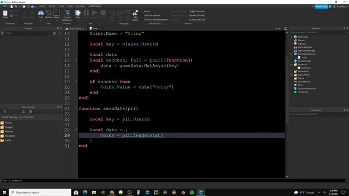Click the Select tool in Edit group
Screen dimensions: 349x196
click(x=57, y=14)
